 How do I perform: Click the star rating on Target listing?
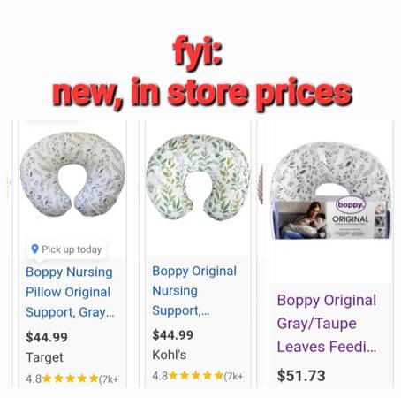point(71,379)
